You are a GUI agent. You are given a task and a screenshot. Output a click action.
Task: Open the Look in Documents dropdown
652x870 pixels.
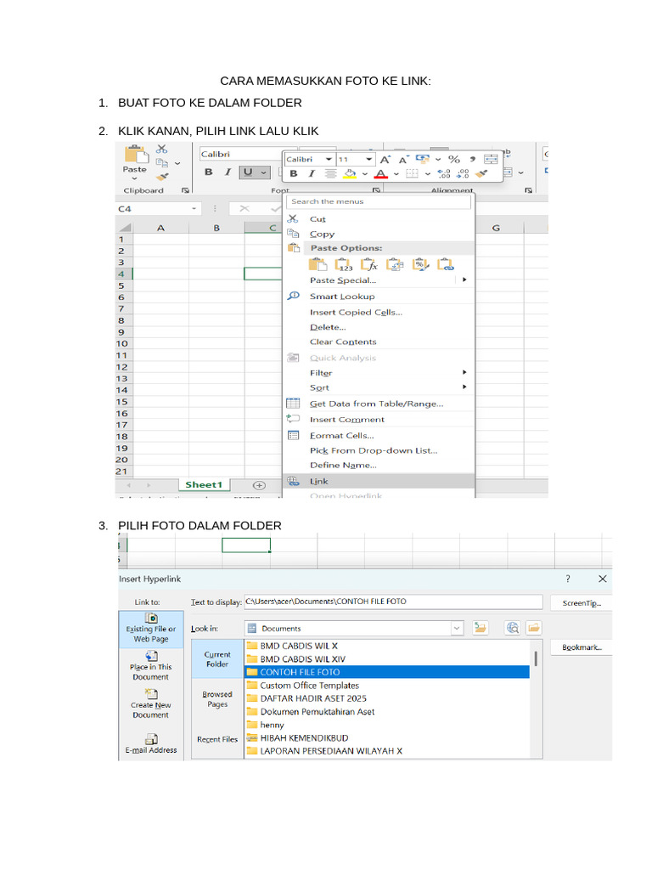[457, 628]
